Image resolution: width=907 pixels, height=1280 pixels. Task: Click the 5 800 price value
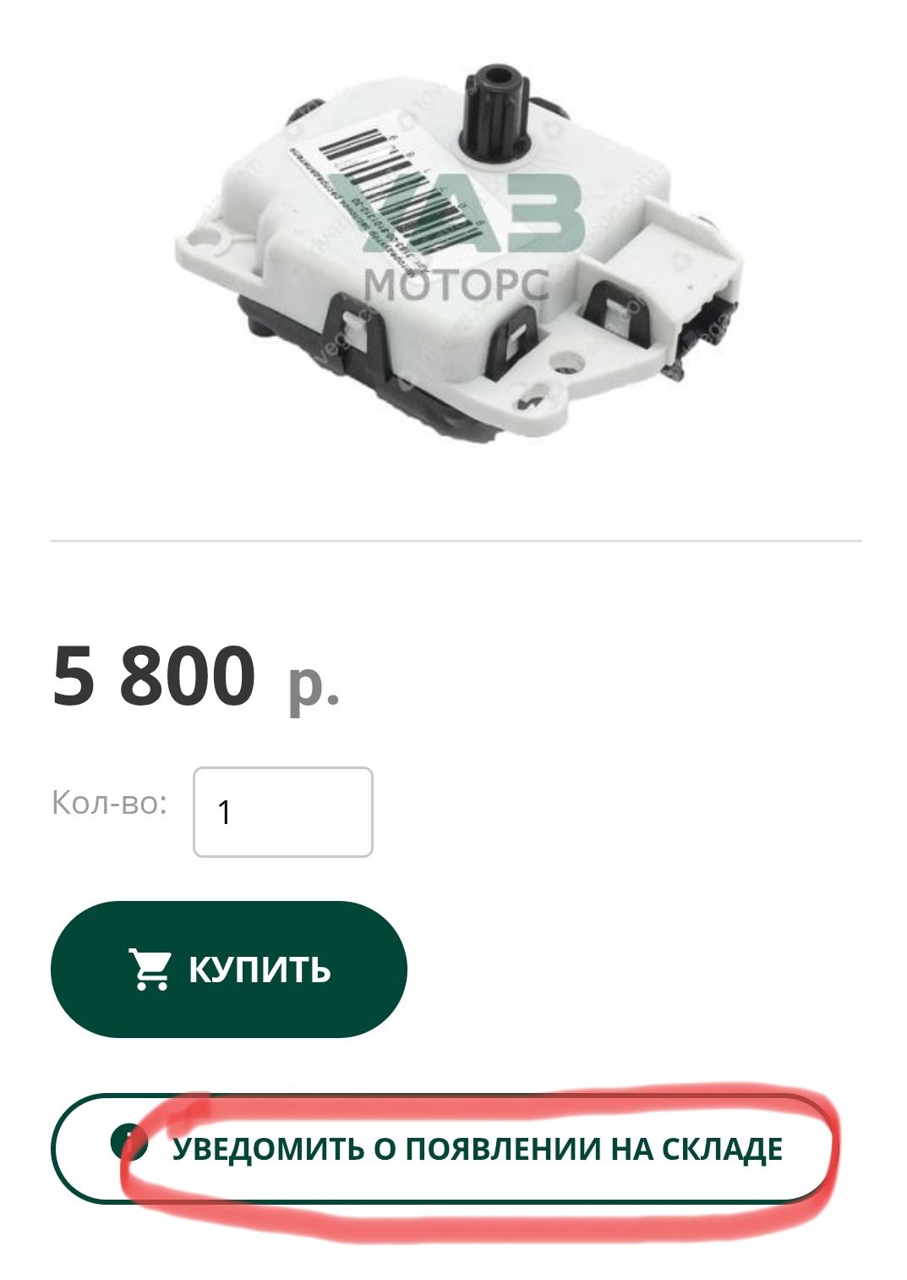(154, 676)
